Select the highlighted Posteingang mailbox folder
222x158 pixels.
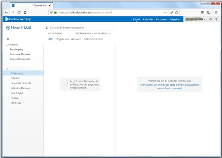(23, 73)
